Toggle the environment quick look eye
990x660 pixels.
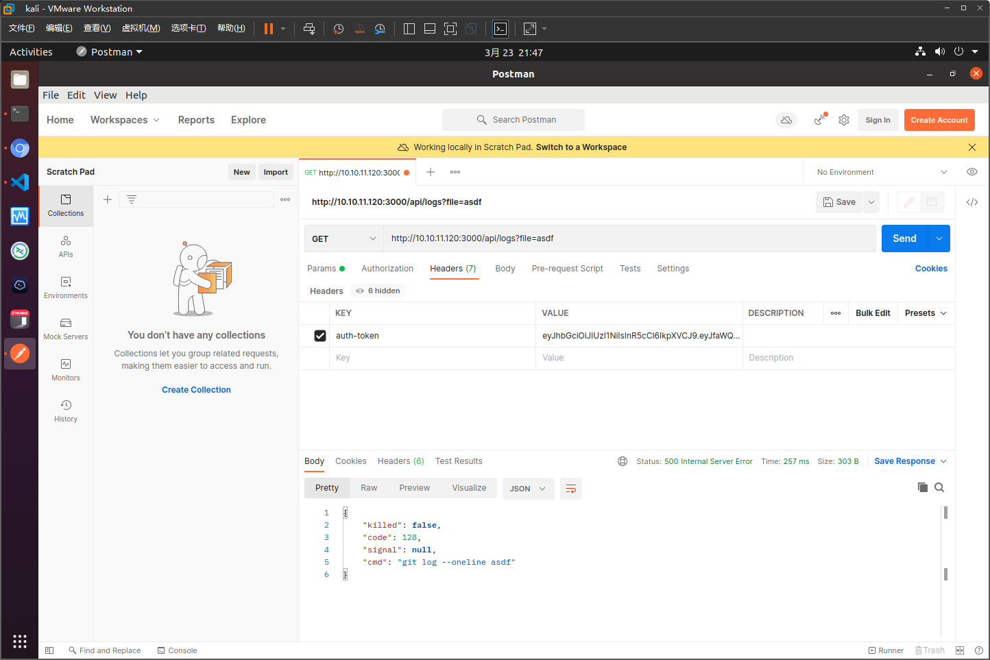point(972,172)
